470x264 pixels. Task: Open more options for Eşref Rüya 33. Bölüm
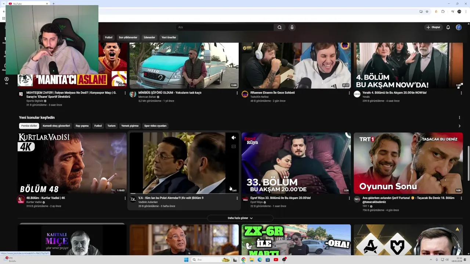point(349,198)
